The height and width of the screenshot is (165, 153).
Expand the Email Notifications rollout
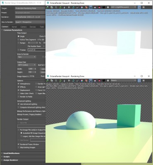point(11,153)
